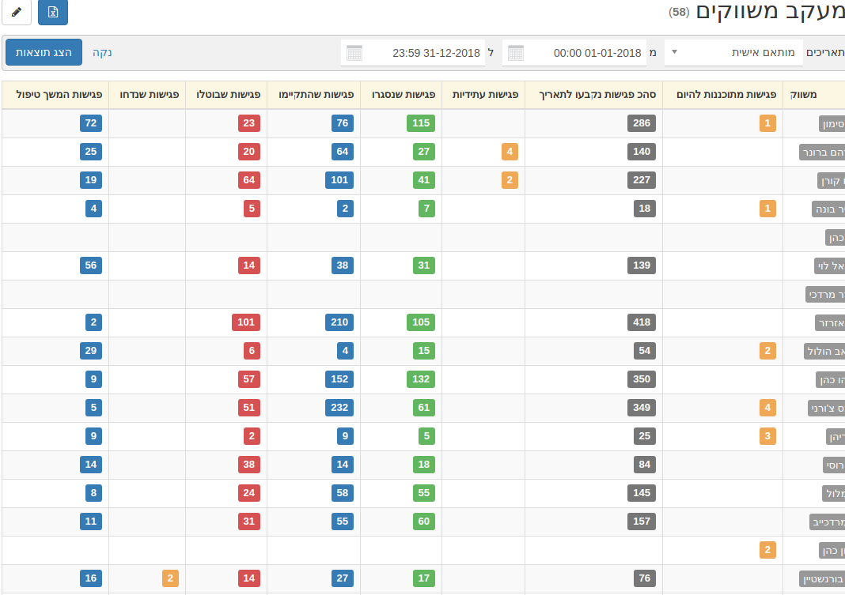Open the gray 286 total meetings badge

point(642,123)
